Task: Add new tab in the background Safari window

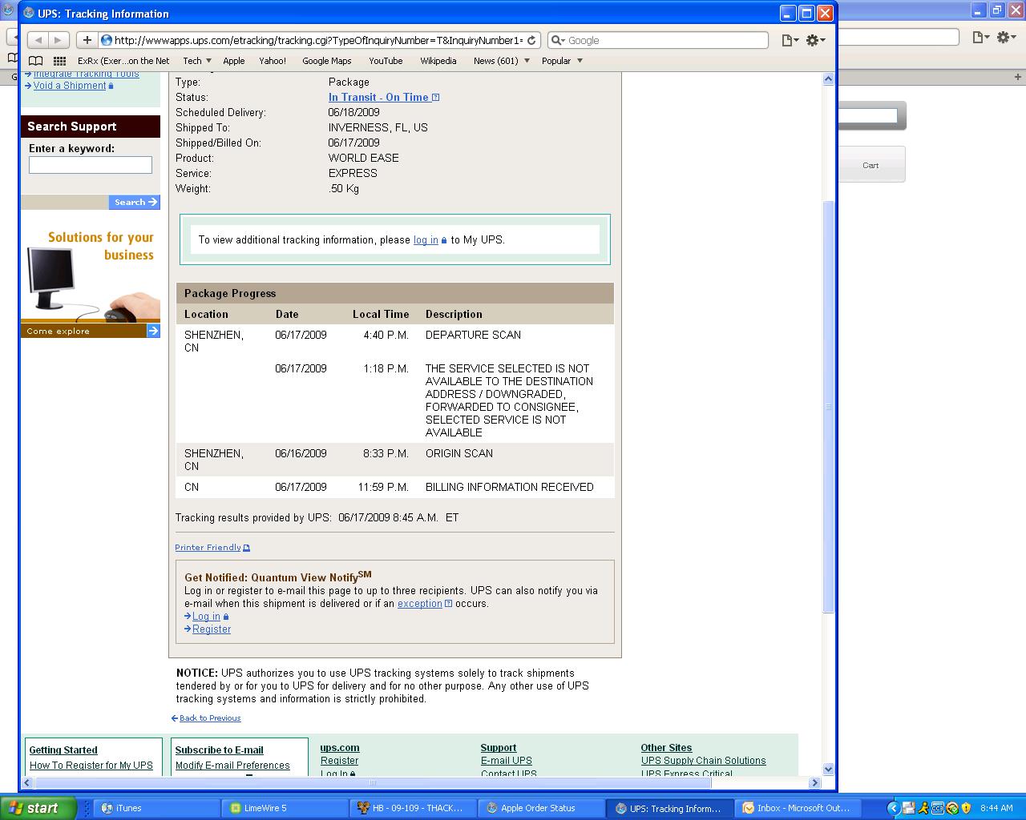Action: [x=1018, y=77]
